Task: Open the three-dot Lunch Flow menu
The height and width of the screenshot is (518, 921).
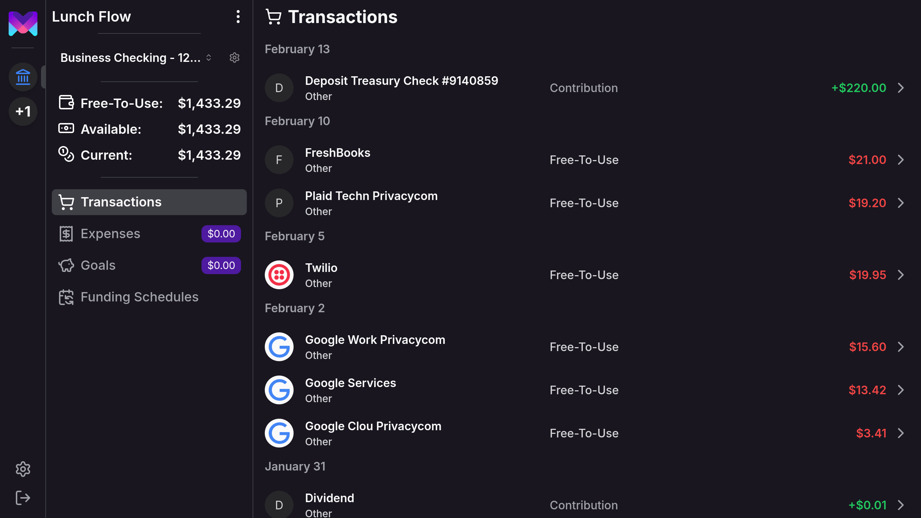Action: 238,17
